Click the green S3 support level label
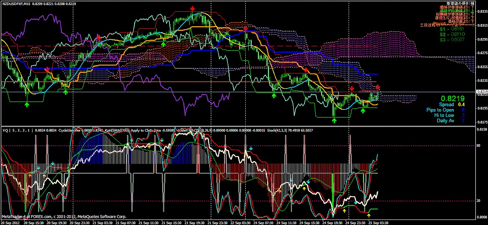The height and width of the screenshot is (225, 488). click(x=452, y=40)
